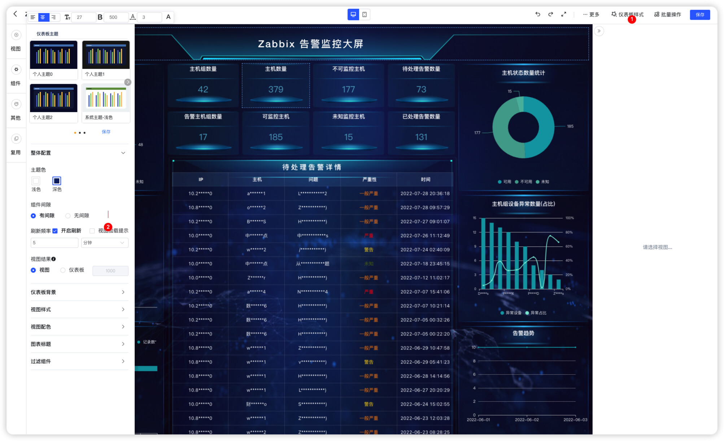
Task: Select the 个人主题2 theme thumbnail
Action: click(53, 103)
